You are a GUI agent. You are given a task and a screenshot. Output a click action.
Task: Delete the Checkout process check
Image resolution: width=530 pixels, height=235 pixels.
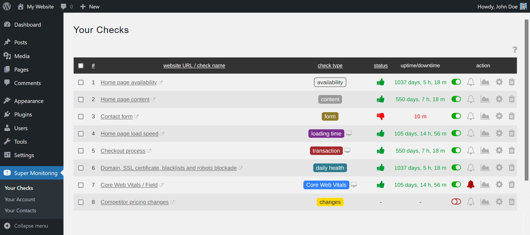(x=511, y=151)
